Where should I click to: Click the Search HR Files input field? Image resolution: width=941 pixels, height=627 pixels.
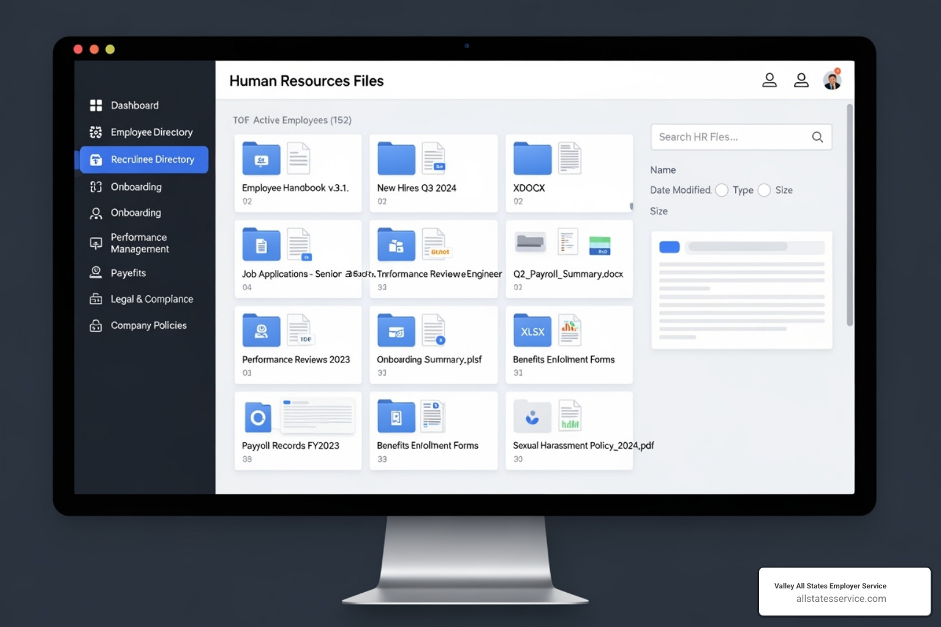[x=732, y=137]
